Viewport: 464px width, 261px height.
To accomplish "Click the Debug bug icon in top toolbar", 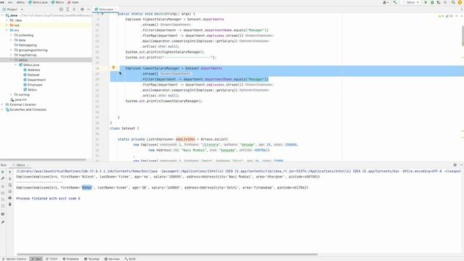I will tap(432, 2).
